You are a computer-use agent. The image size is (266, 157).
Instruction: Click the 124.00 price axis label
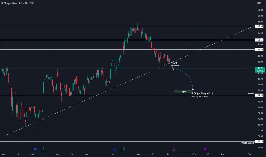pyautogui.click(x=259, y=124)
